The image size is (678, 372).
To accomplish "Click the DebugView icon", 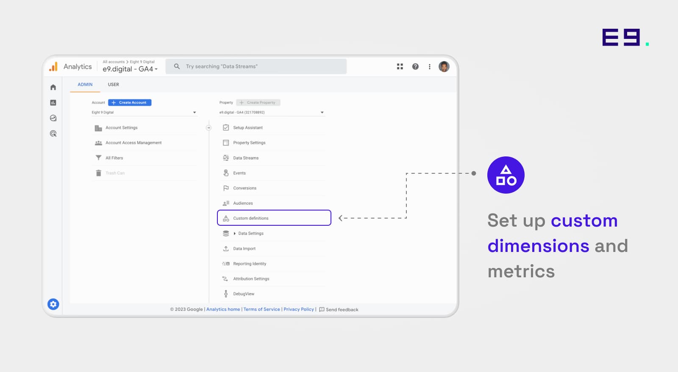I will [x=226, y=294].
